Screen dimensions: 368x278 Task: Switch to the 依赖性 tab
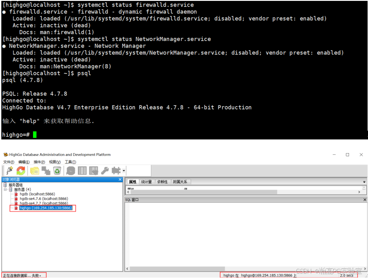tap(163, 182)
